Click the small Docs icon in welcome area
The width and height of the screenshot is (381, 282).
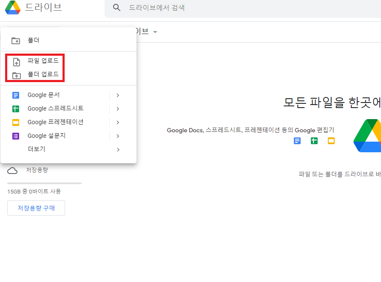point(297,141)
